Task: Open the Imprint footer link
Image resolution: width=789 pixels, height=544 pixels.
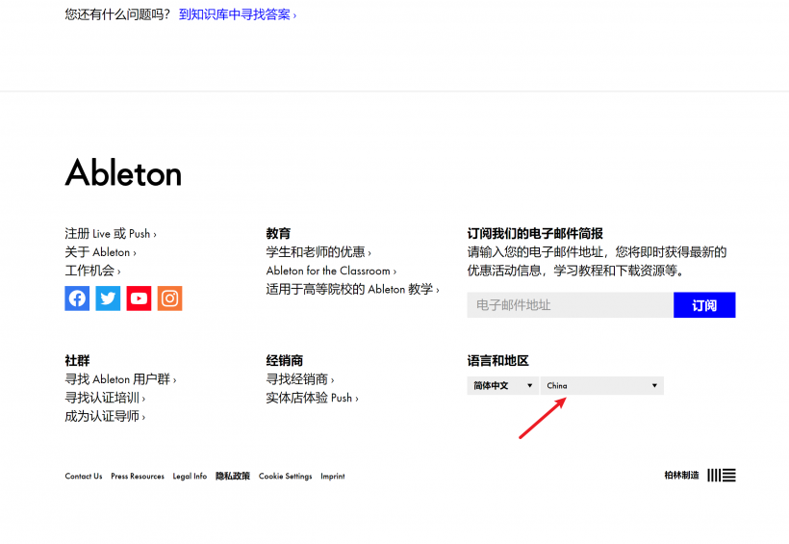Action: 333,476
